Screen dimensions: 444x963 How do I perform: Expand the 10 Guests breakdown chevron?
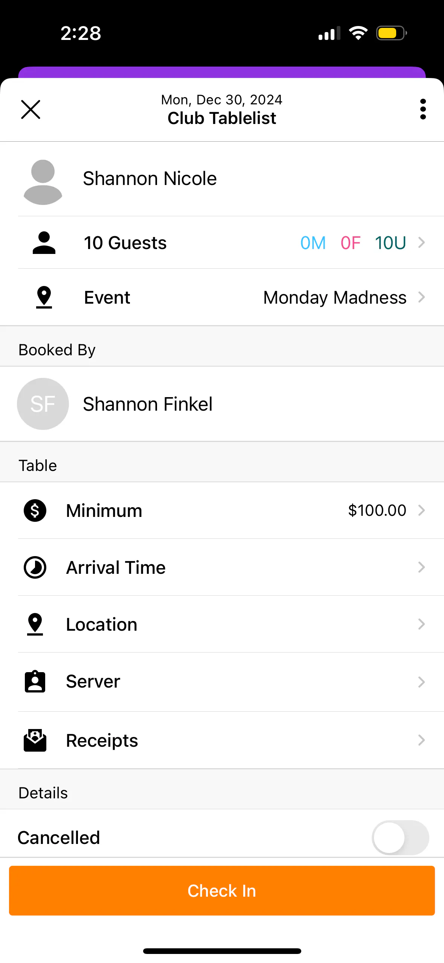[x=421, y=243]
